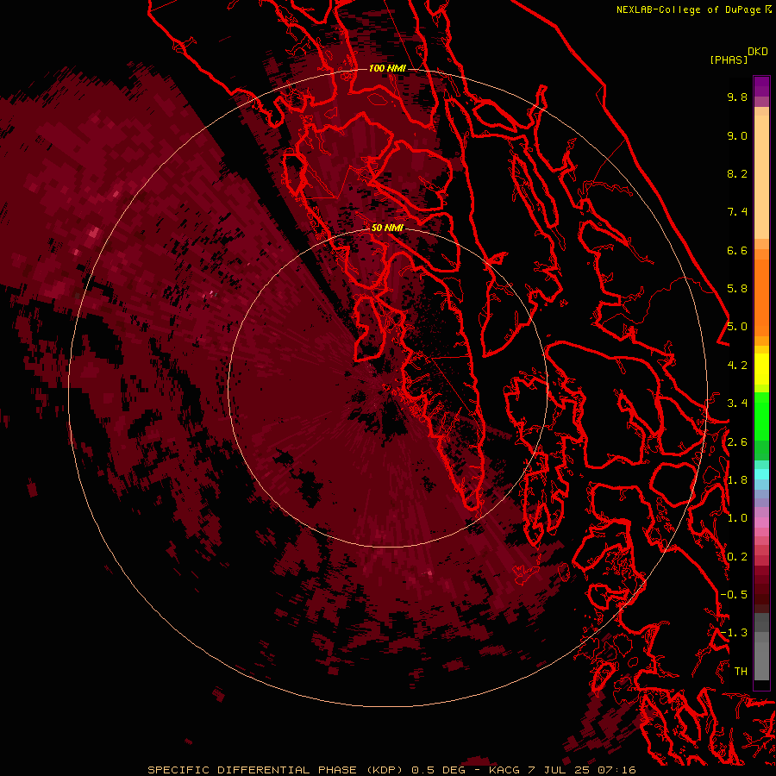The height and width of the screenshot is (776, 776).
Task: Click the [PHAS] units label
Action: [x=729, y=59]
